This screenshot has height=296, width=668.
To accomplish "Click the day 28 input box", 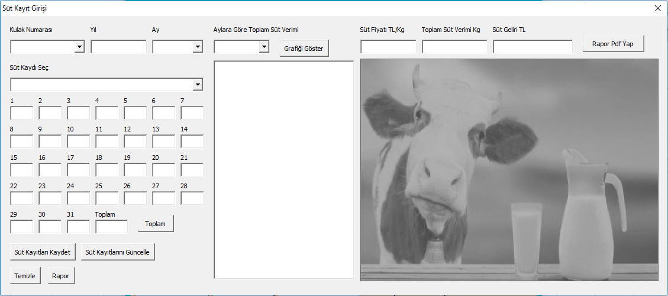I will coord(192,198).
